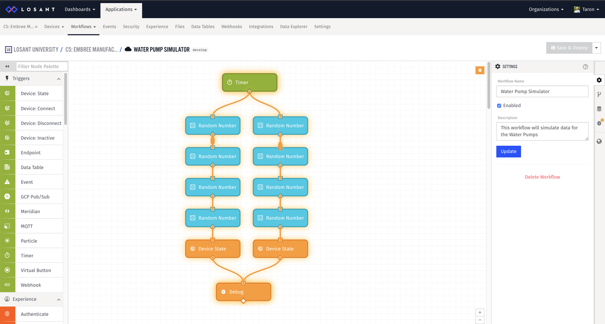Select the left Device State node
Screen dimensions: 605x324
tap(213, 249)
